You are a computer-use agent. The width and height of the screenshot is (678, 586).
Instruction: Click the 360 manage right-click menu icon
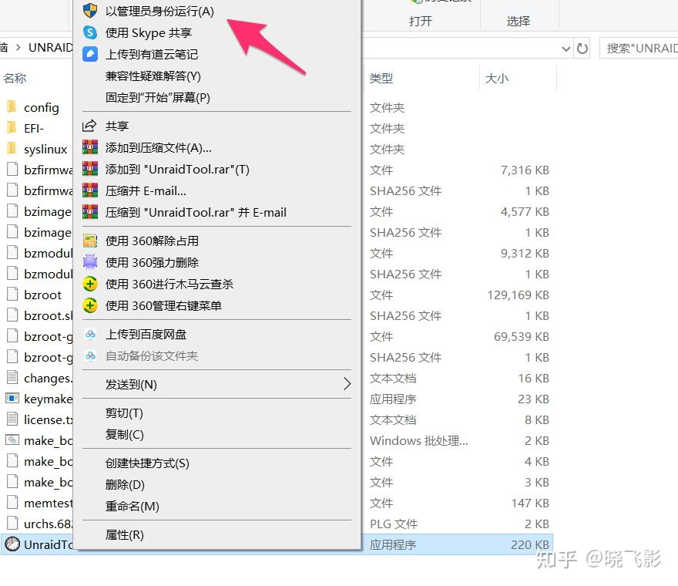click(x=90, y=305)
